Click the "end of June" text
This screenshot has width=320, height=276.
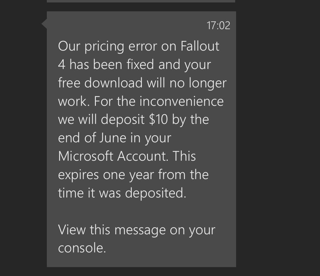click(x=92, y=138)
